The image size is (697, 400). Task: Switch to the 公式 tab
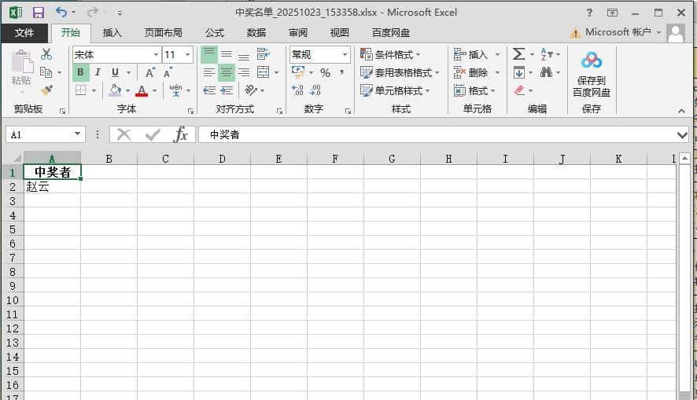coord(215,33)
